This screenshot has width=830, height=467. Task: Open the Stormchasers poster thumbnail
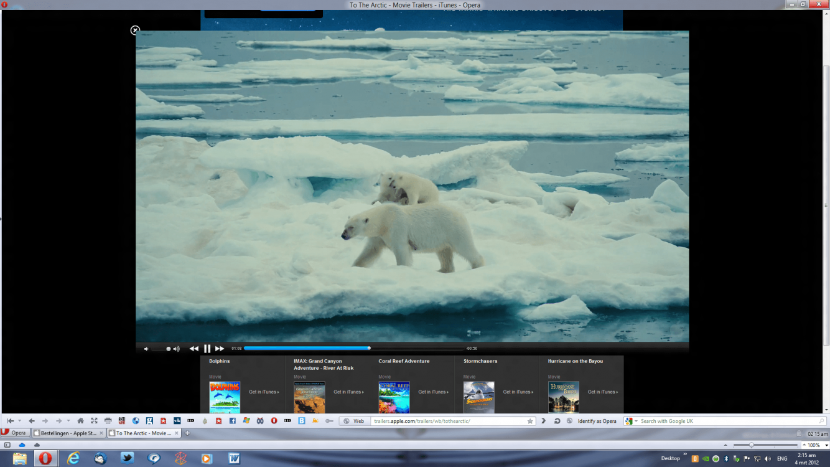pyautogui.click(x=479, y=397)
